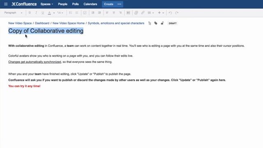
Task: Click the page title field
Action: pyautogui.click(x=46, y=31)
